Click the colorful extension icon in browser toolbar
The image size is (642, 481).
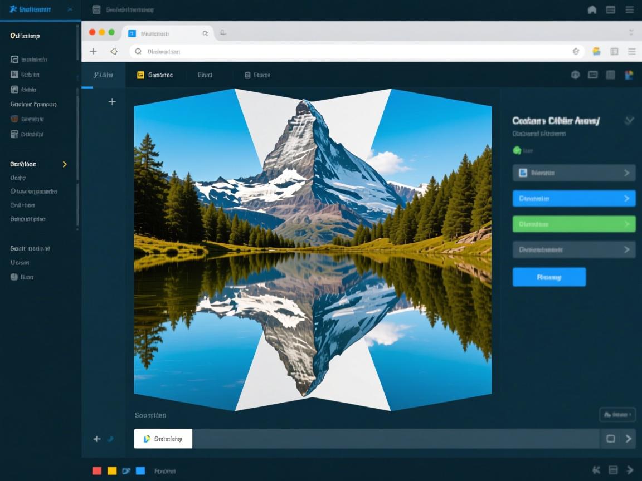click(596, 51)
